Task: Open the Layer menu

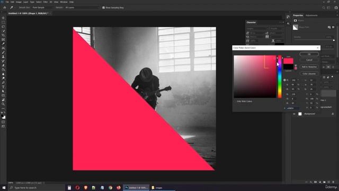Action: [x=26, y=2]
